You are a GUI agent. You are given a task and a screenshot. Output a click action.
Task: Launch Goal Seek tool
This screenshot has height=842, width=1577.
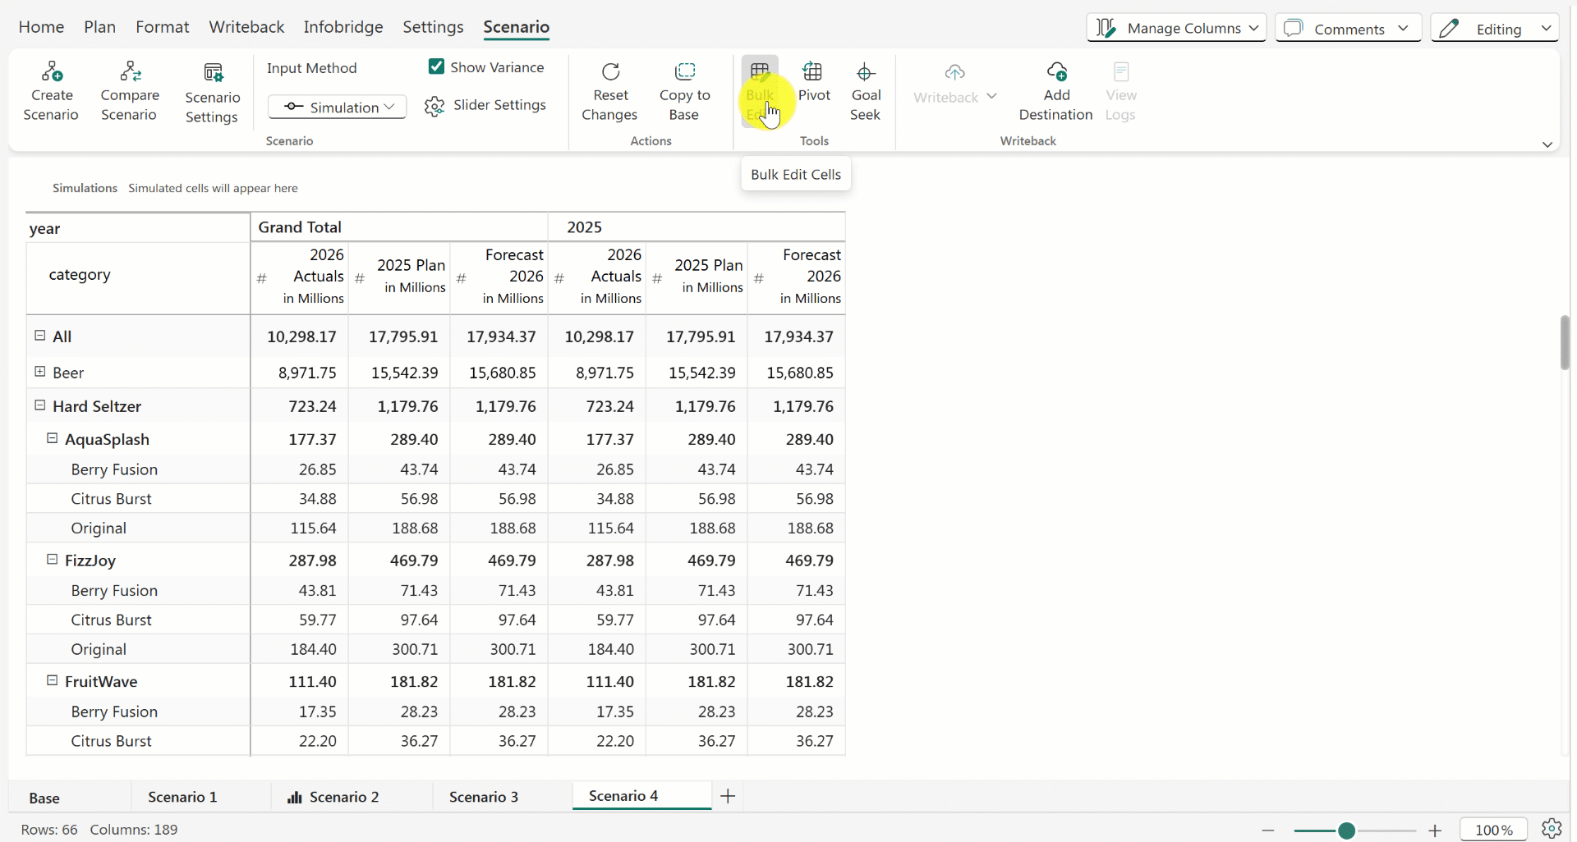click(x=865, y=90)
